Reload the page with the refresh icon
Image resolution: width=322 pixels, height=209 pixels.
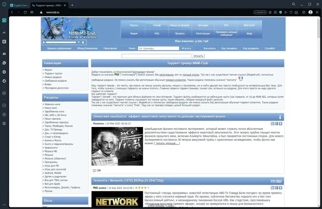[x=25, y=12]
